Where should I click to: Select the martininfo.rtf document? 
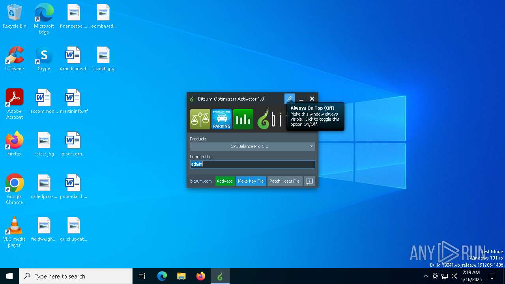click(x=73, y=101)
